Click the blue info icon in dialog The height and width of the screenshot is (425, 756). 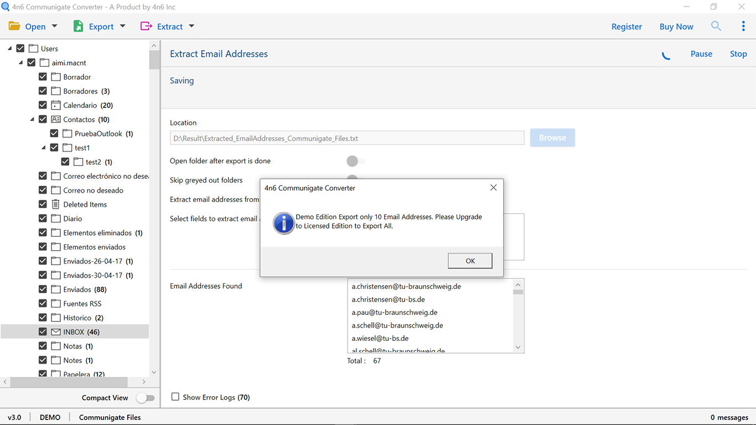tap(284, 222)
